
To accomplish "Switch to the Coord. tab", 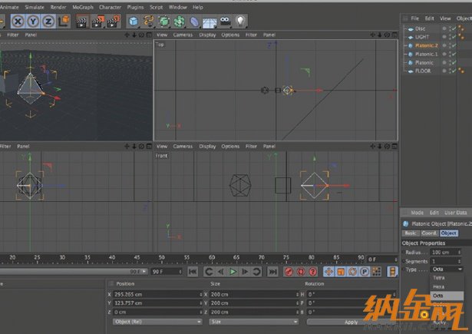I will [429, 233].
